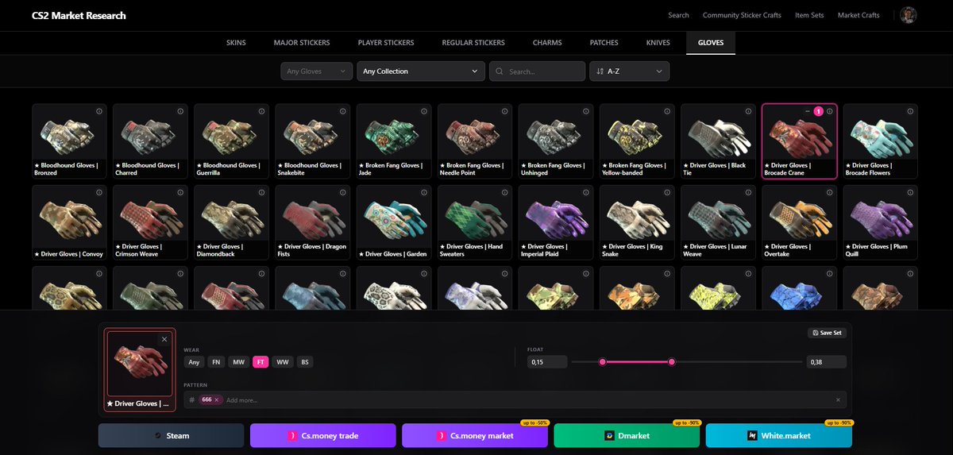
Task: Open Community Sticker Crafts page
Action: pos(742,15)
